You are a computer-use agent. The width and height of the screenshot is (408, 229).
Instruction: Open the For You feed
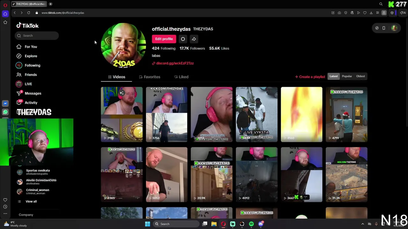click(31, 47)
